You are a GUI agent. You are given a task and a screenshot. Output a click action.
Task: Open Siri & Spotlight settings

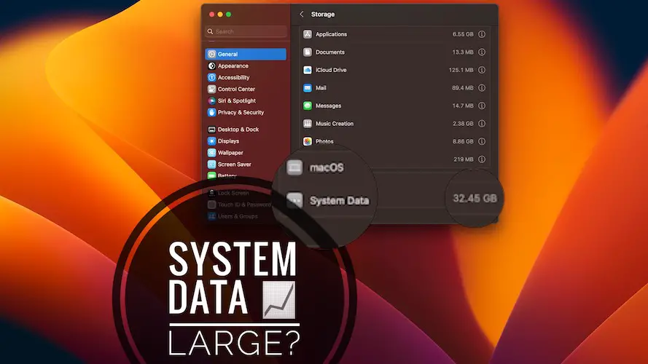click(237, 100)
